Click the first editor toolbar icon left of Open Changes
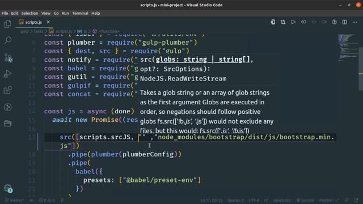Screen dimensions: 363x204 [x=273, y=22]
